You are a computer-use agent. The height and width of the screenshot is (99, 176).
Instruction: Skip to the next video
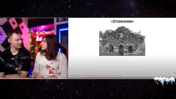pos(73,78)
